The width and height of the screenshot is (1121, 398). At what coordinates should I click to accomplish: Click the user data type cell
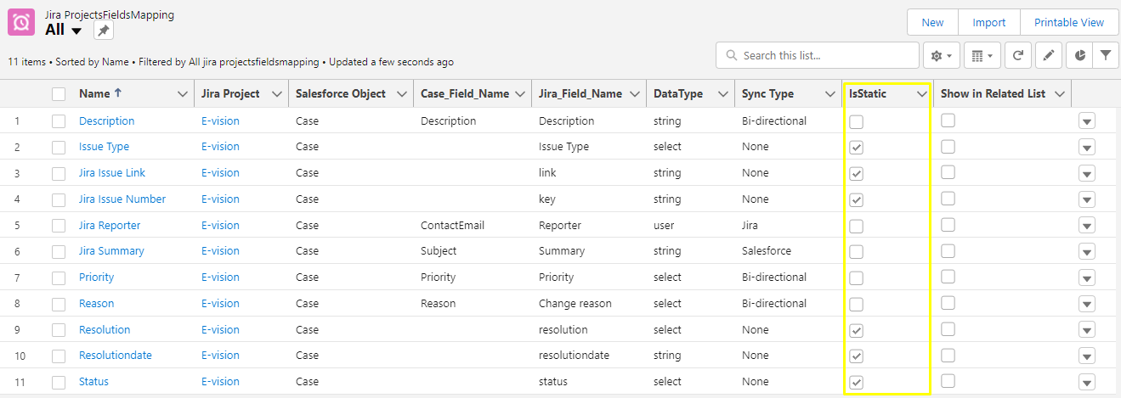(664, 226)
